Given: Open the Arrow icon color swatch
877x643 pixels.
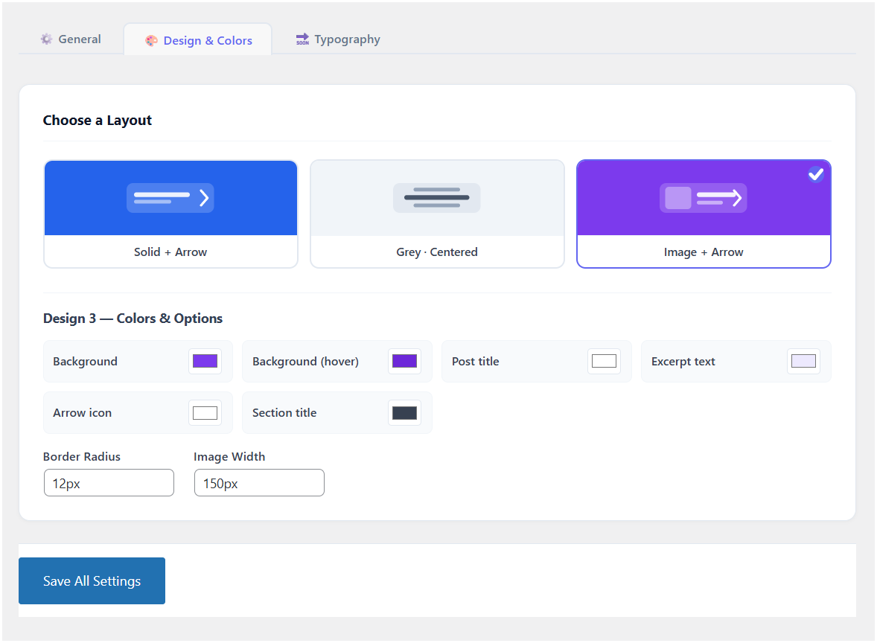Looking at the screenshot, I should pyautogui.click(x=205, y=412).
